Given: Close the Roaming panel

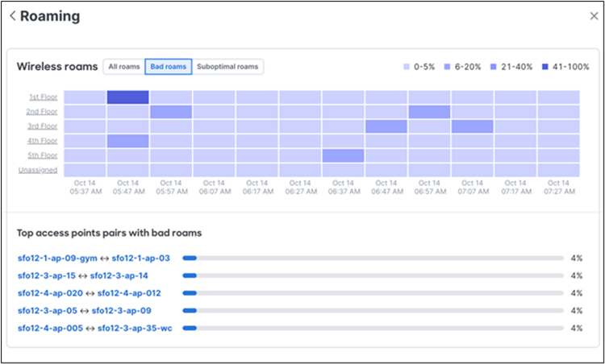Looking at the screenshot, I should pyautogui.click(x=593, y=16).
